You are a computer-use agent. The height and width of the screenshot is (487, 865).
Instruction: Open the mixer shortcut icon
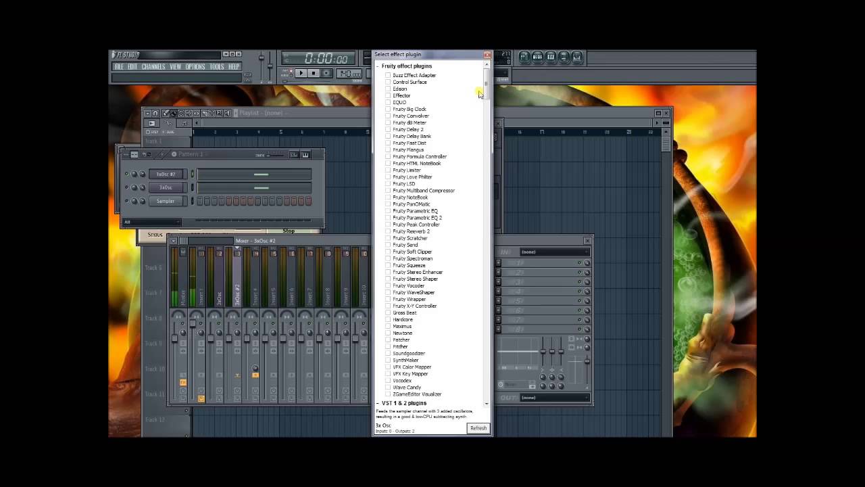[576, 57]
